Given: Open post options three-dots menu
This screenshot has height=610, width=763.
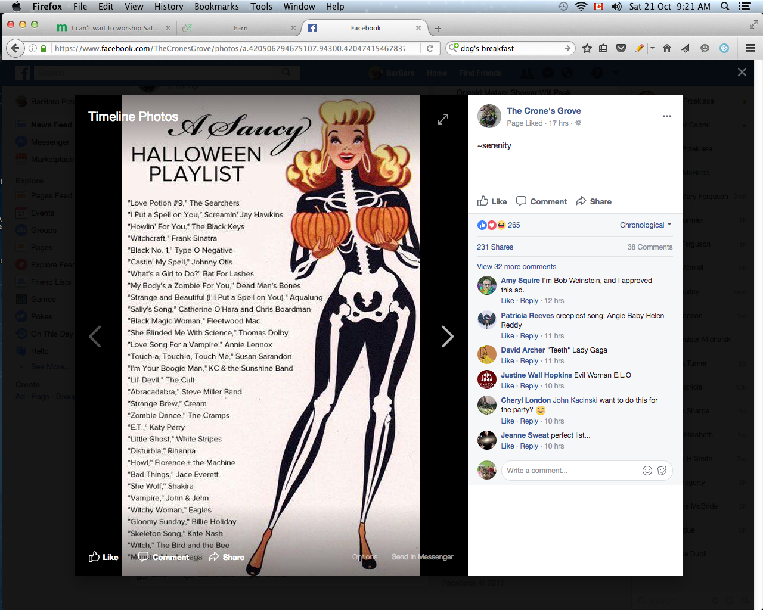Looking at the screenshot, I should (x=667, y=116).
